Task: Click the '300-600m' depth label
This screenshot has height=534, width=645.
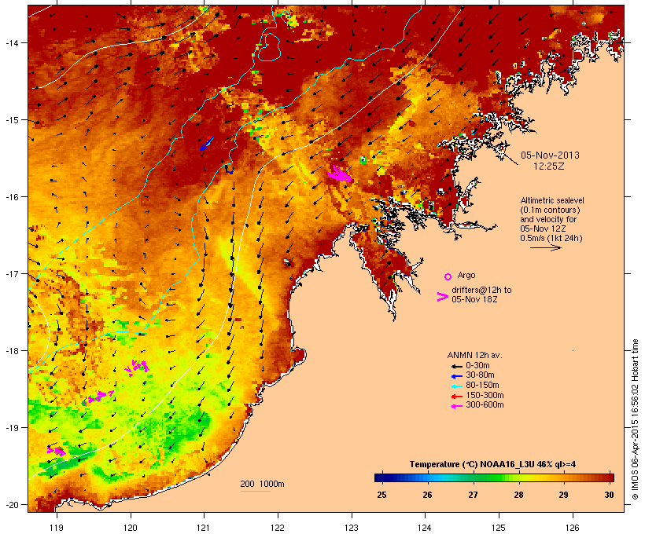Action: pos(485,405)
